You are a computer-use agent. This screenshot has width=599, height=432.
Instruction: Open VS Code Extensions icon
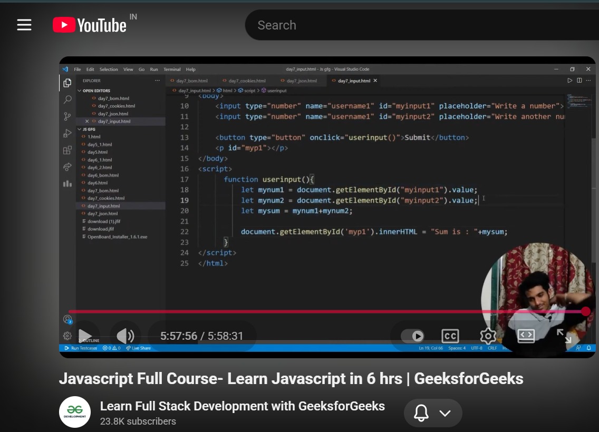tap(67, 150)
